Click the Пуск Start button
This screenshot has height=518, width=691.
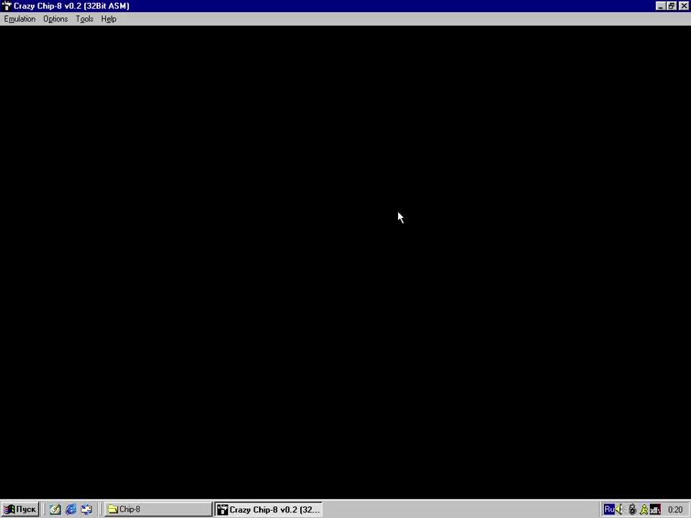click(x=19, y=509)
